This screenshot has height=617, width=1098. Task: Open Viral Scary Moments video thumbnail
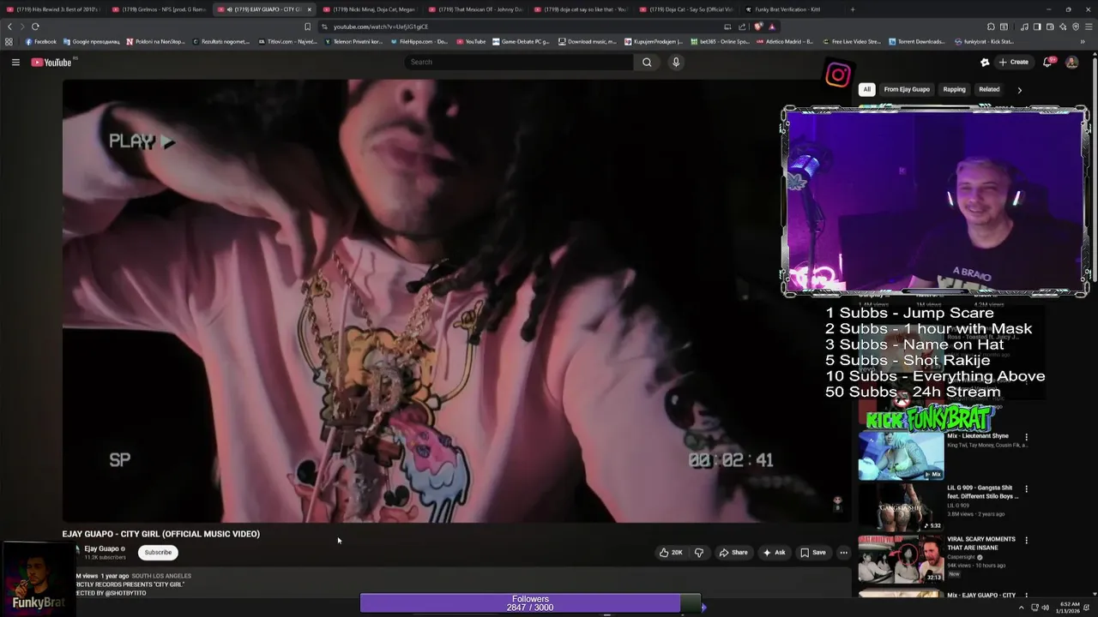[901, 559]
